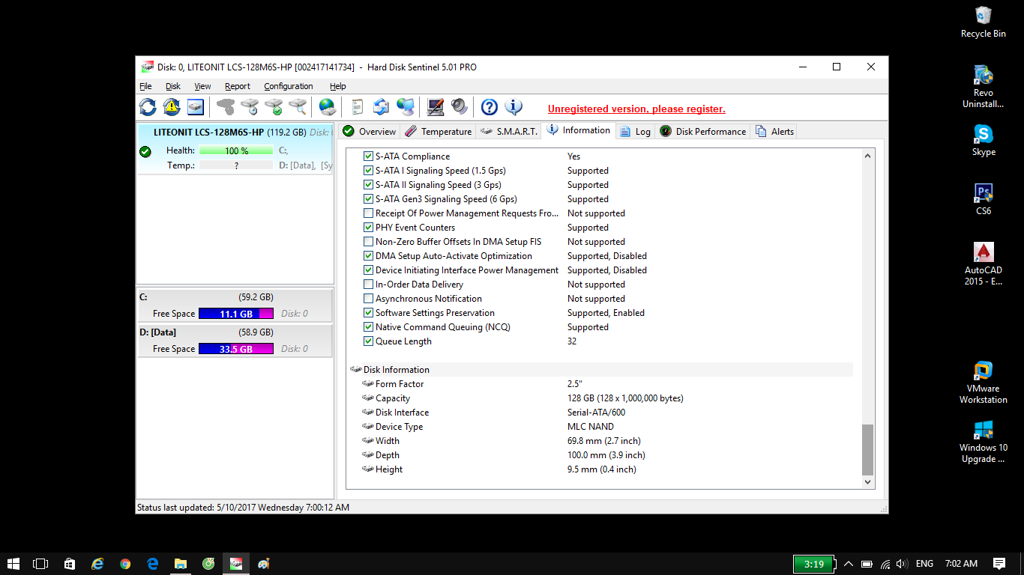Click the C: free space 11.1 GB bar
This screenshot has width=1024, height=575.
point(236,314)
